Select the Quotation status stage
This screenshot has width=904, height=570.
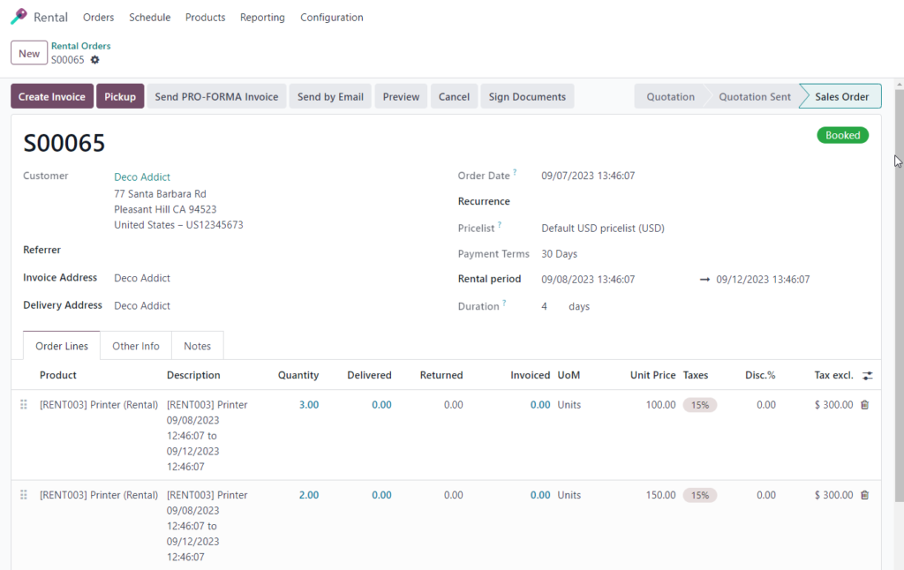pyautogui.click(x=671, y=96)
